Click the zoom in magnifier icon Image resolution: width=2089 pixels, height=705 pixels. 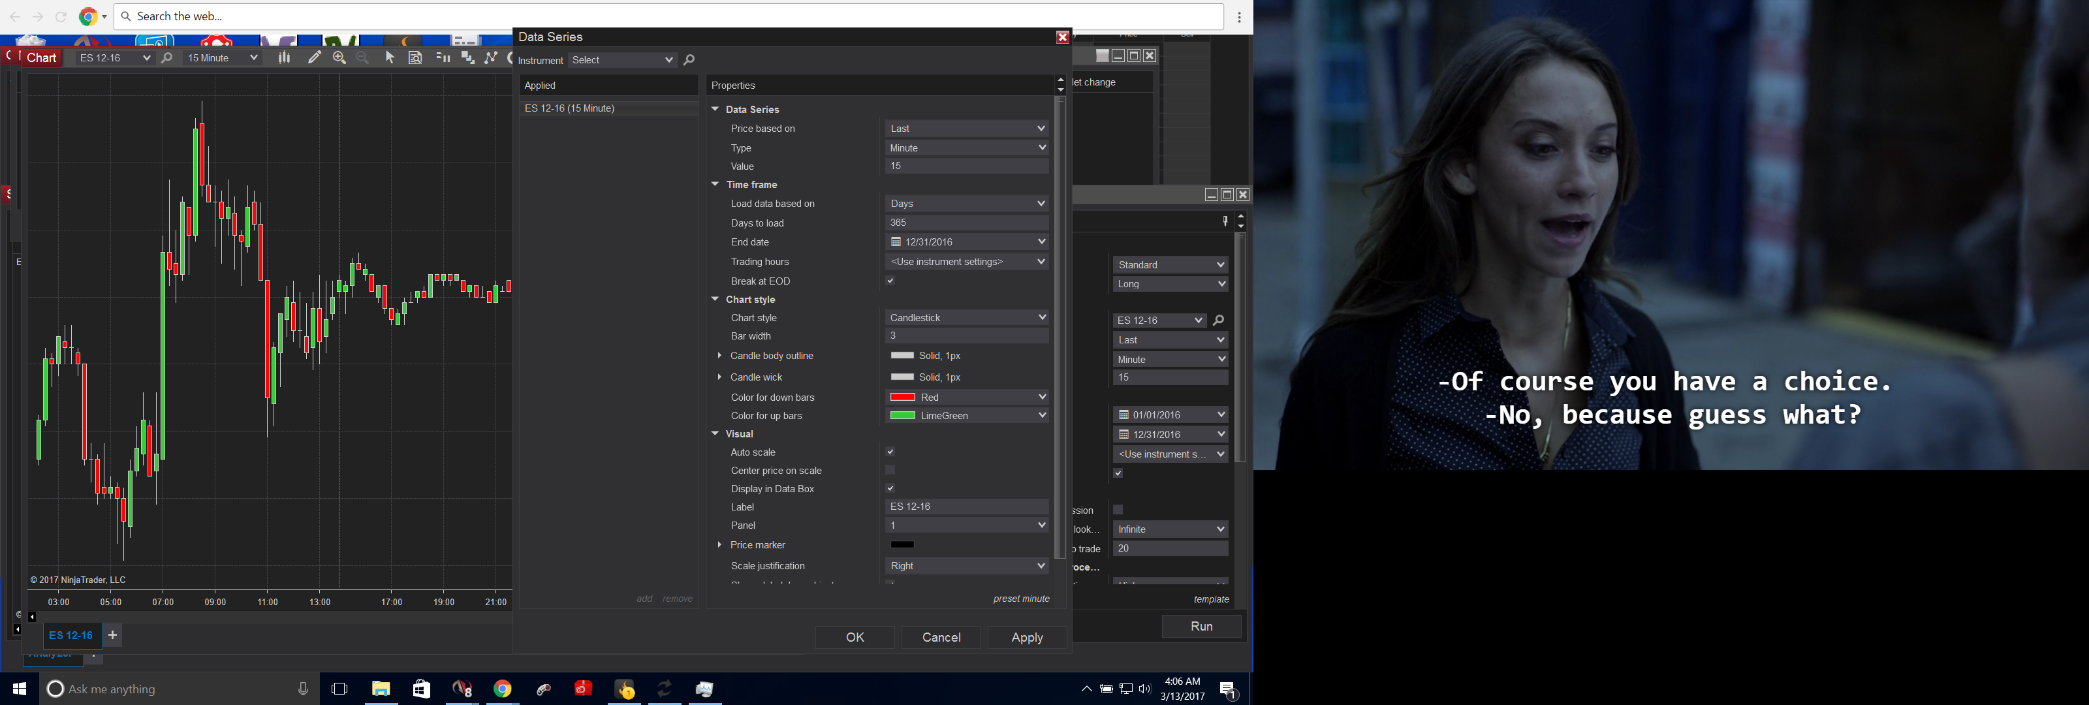point(339,57)
